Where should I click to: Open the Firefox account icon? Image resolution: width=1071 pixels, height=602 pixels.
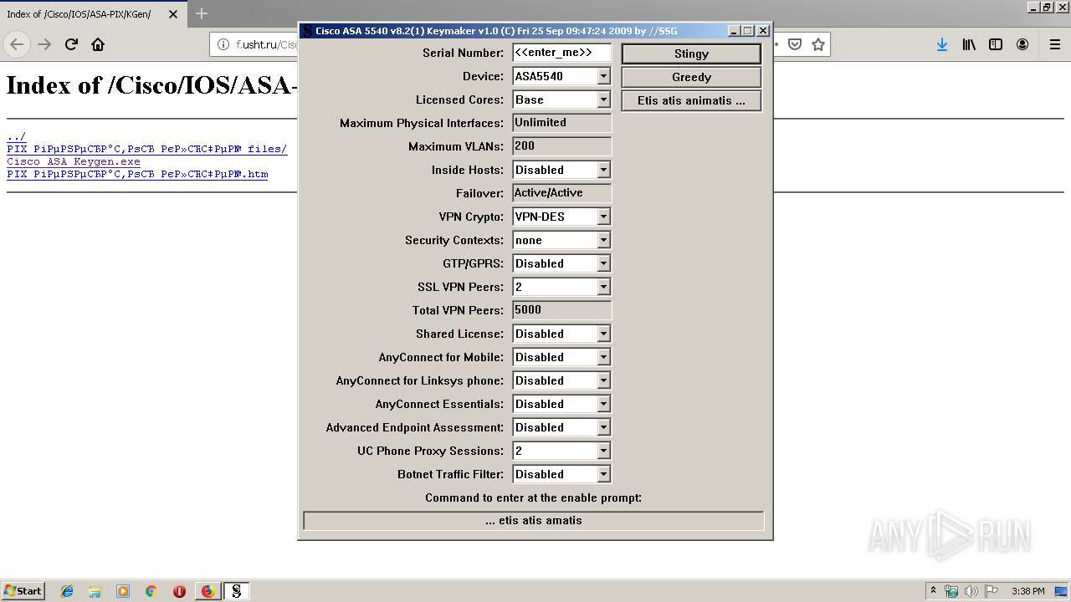(1022, 44)
